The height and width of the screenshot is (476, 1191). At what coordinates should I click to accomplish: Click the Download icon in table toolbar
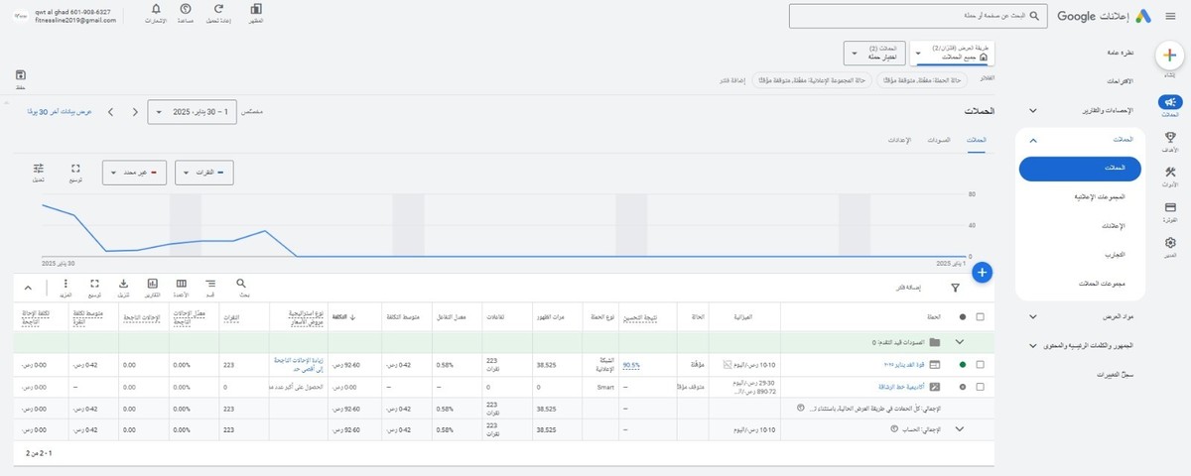[x=124, y=284]
